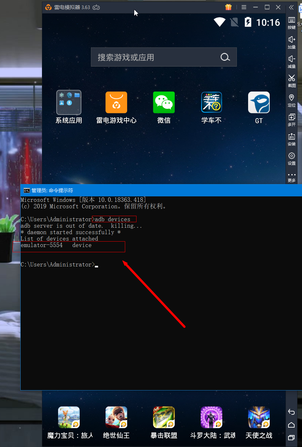The height and width of the screenshot is (447, 302).
Task: Click 'daemon started successfully' line
Action: point(71,232)
